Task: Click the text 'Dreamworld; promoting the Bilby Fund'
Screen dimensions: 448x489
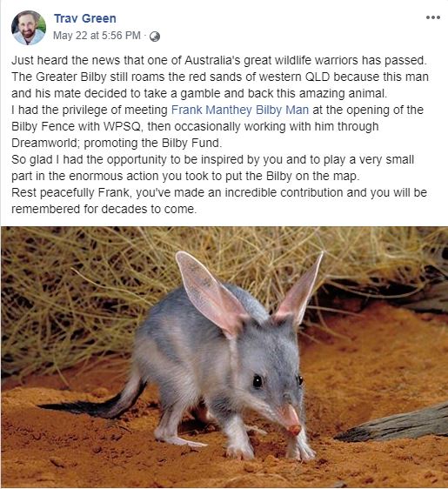Action: 117,143
